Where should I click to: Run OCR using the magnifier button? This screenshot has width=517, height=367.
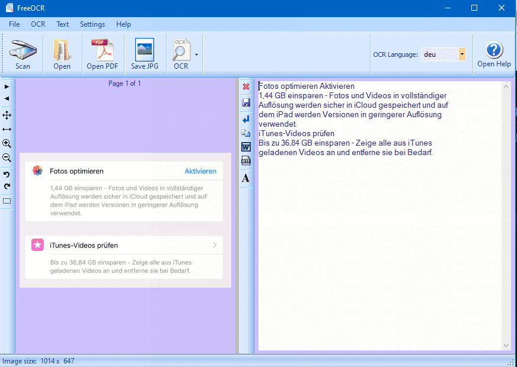coord(181,54)
